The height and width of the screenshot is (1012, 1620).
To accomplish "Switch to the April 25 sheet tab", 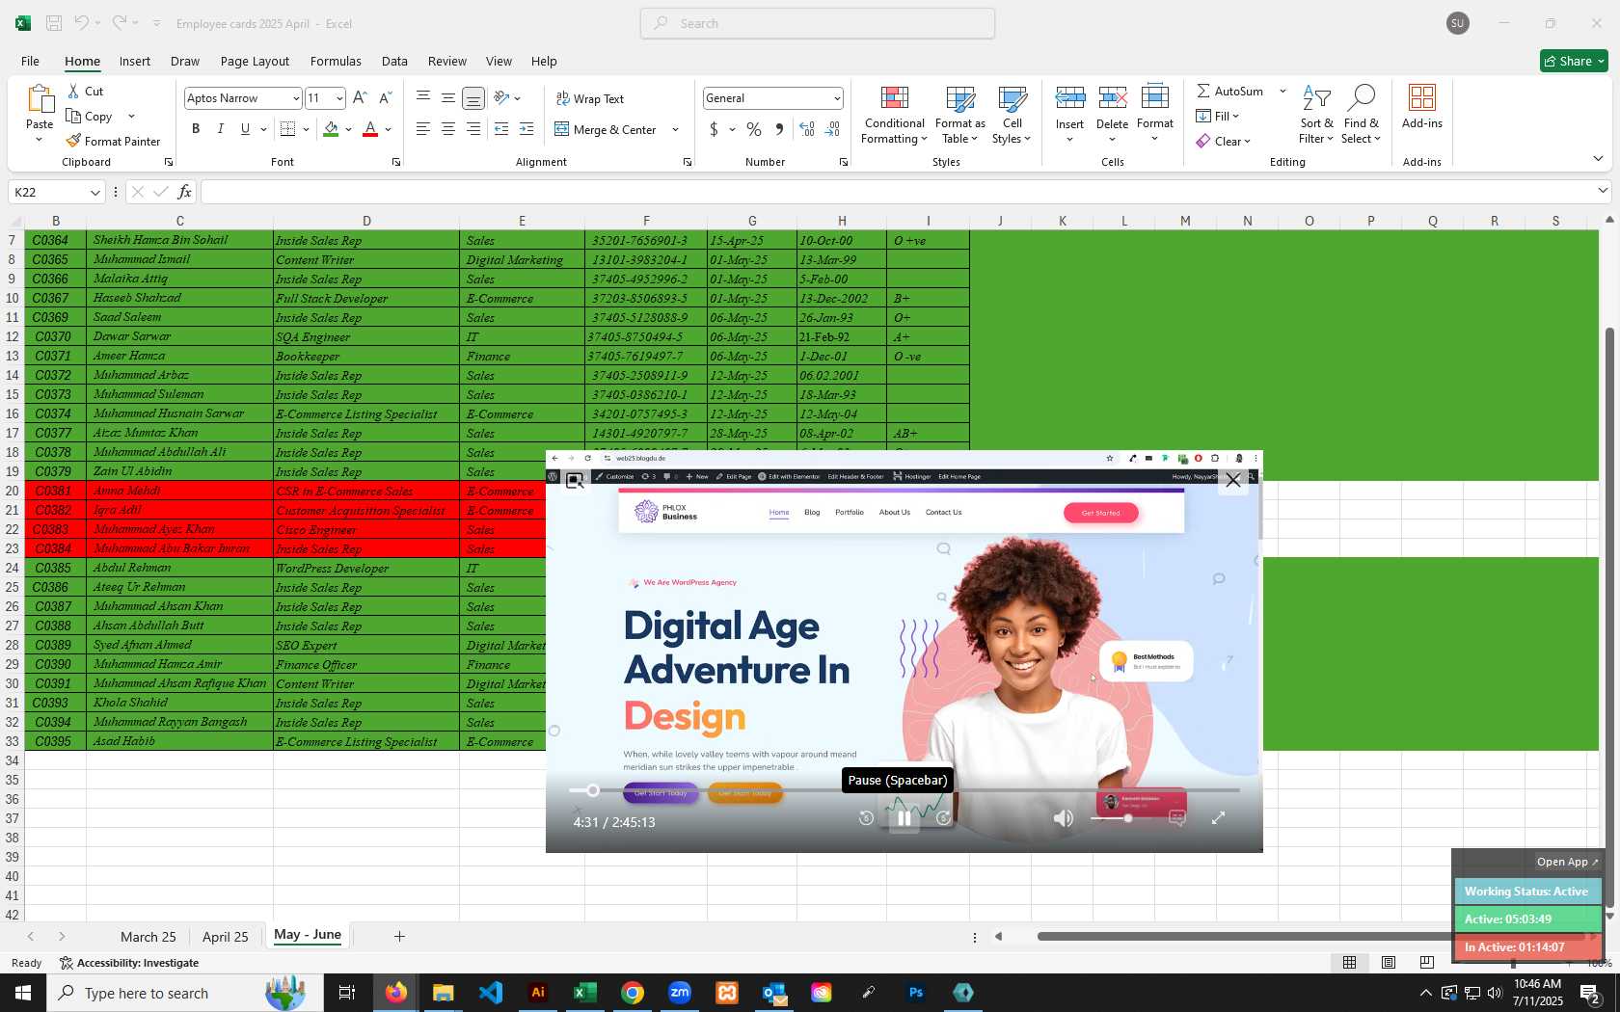I will click(226, 937).
